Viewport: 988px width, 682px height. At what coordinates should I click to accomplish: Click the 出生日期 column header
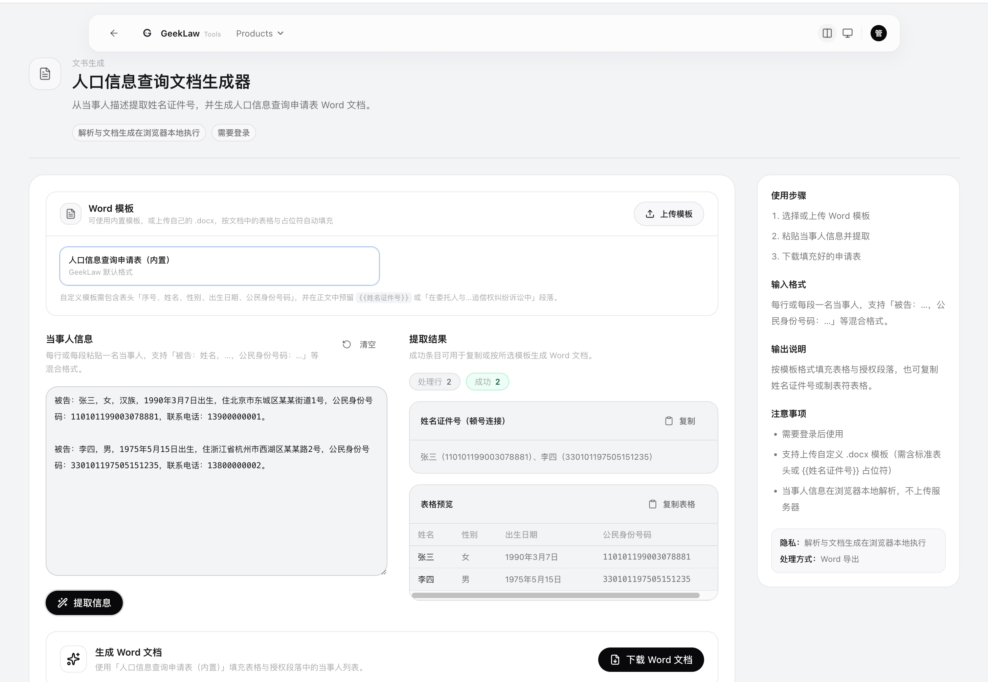[521, 535]
